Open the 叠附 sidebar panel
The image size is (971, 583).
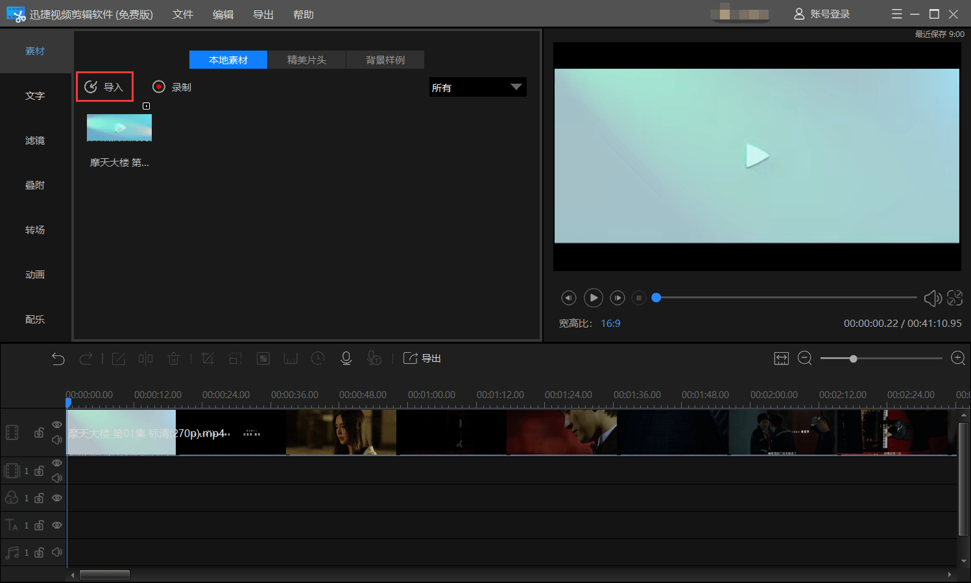click(35, 185)
